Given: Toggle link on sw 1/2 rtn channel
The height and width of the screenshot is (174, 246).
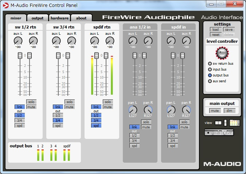Looking at the screenshot, I should pos(20,107).
